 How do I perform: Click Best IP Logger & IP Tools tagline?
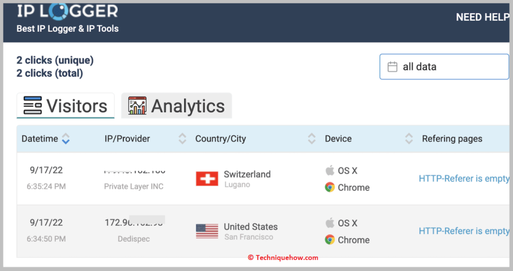click(68, 29)
